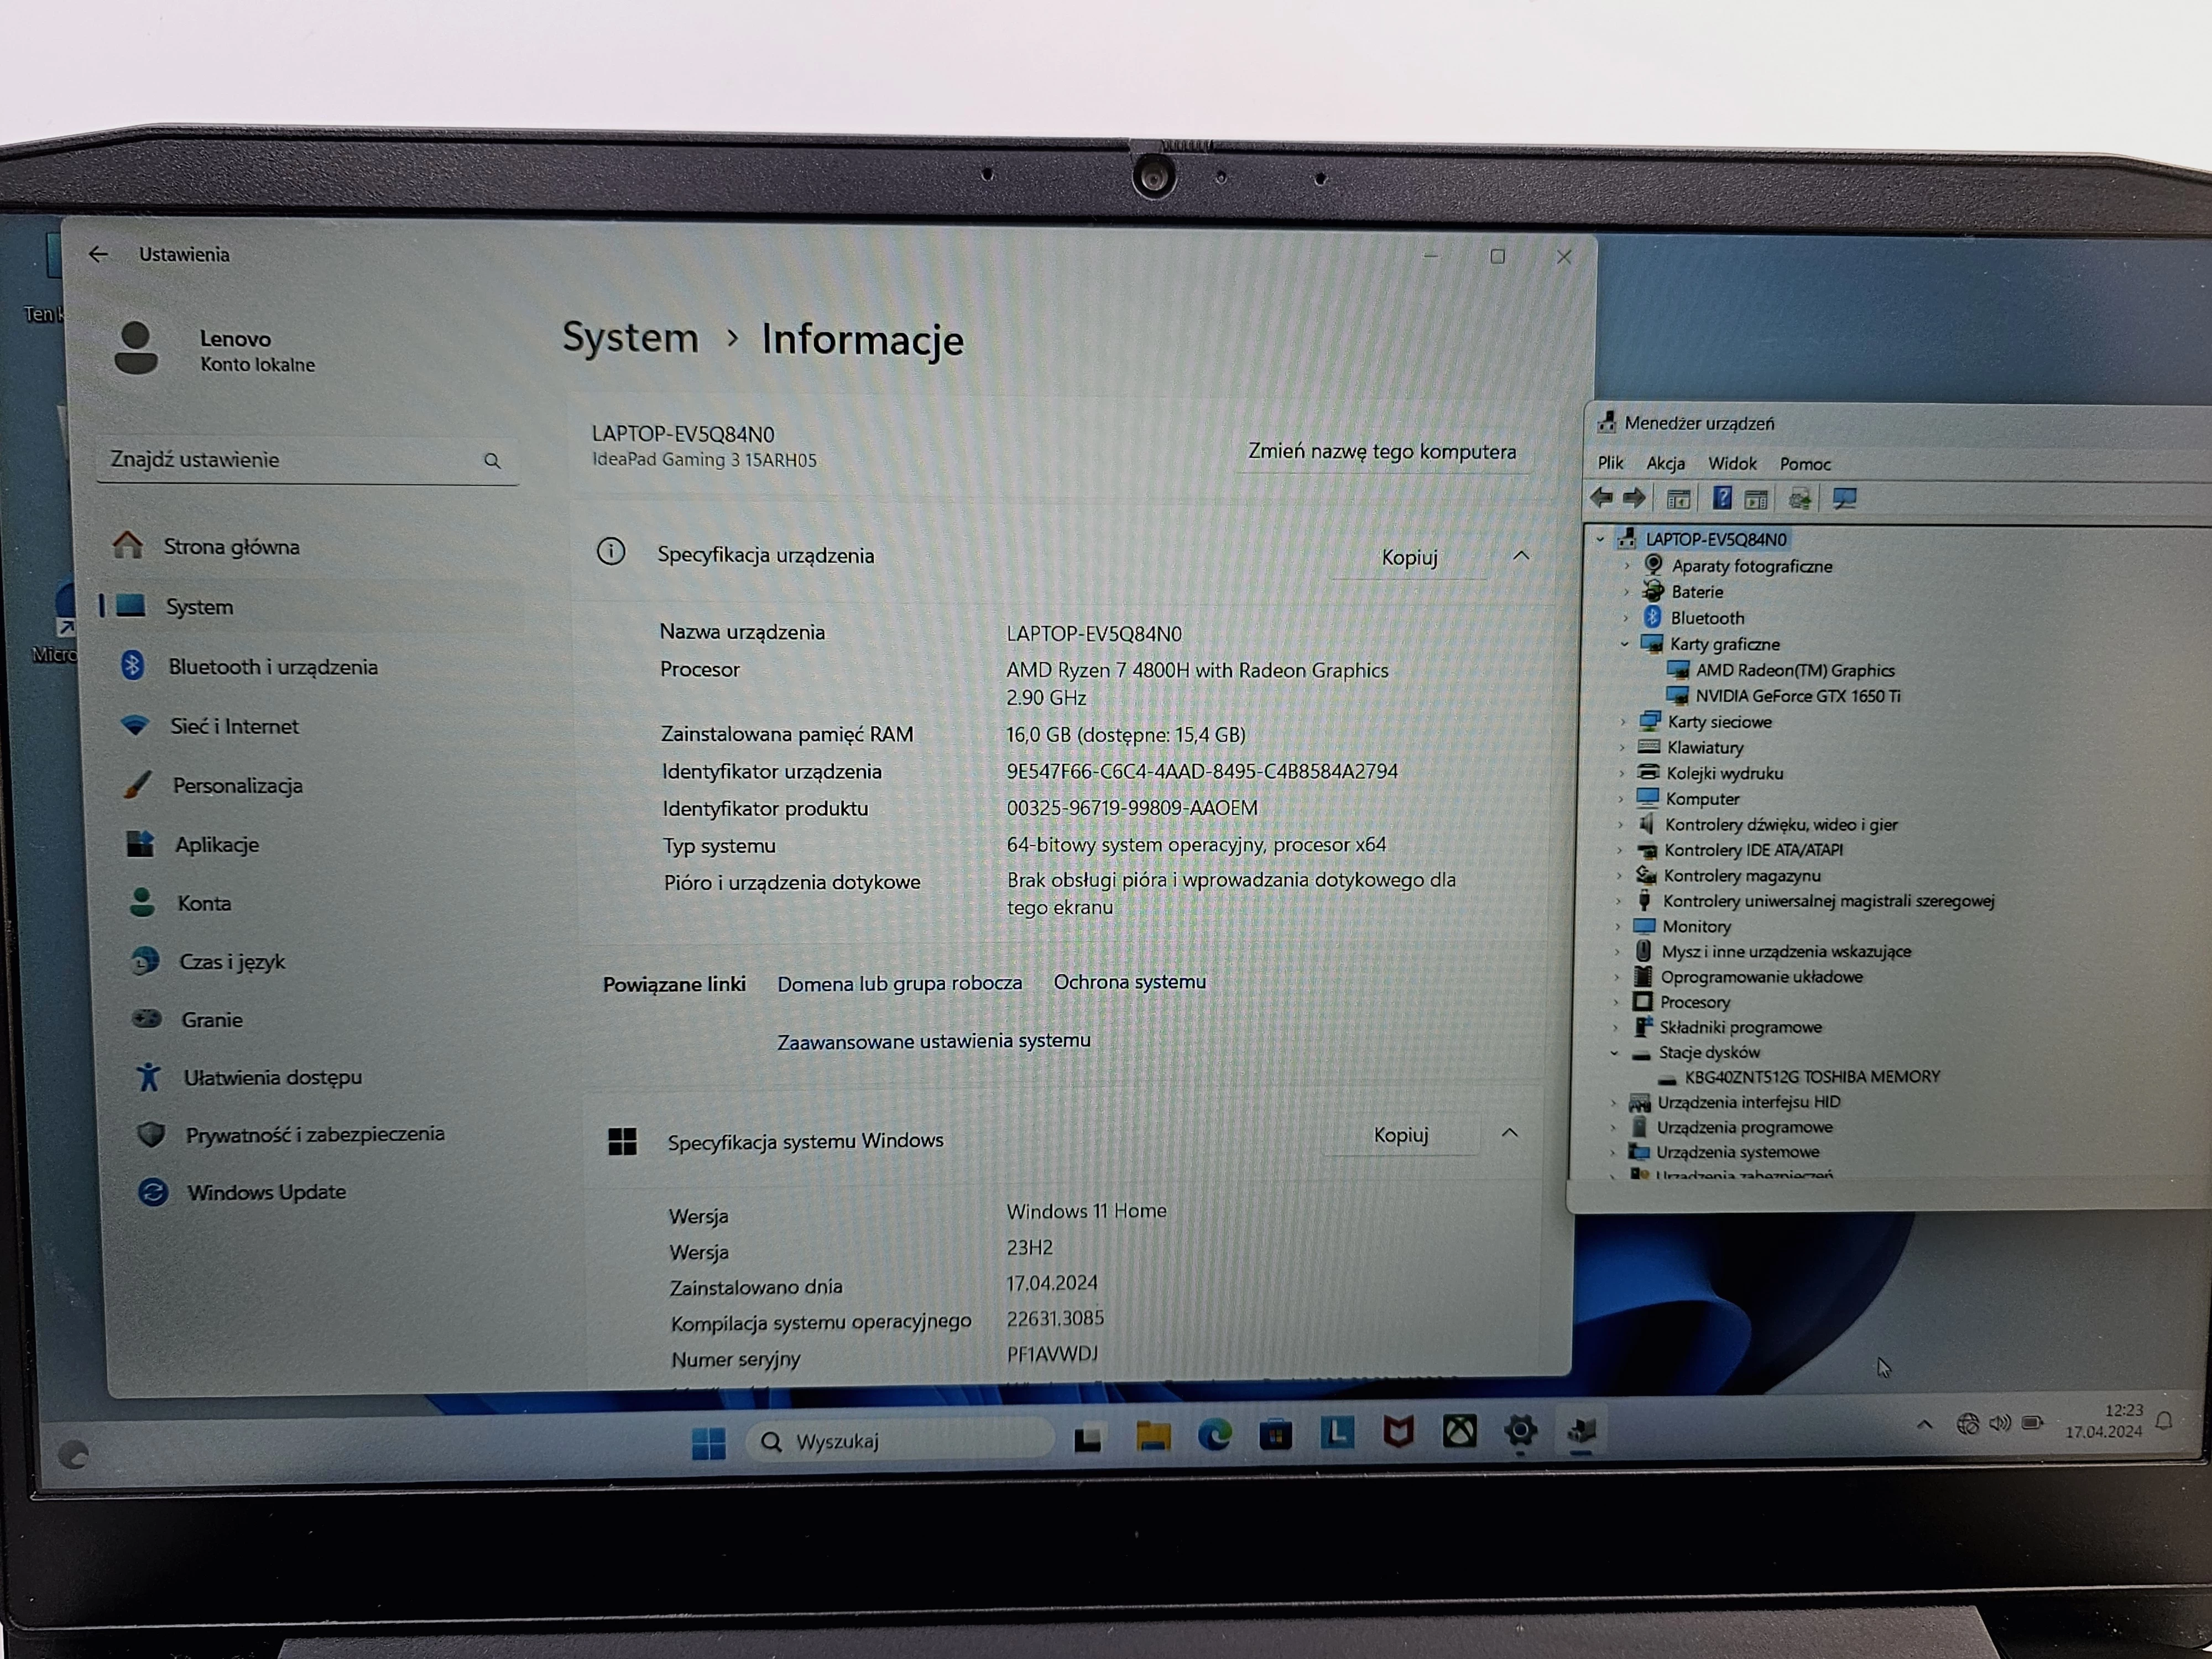Collapse Specyfikacja systemu Windows chevron
2212x1659 pixels.
1510,1133
